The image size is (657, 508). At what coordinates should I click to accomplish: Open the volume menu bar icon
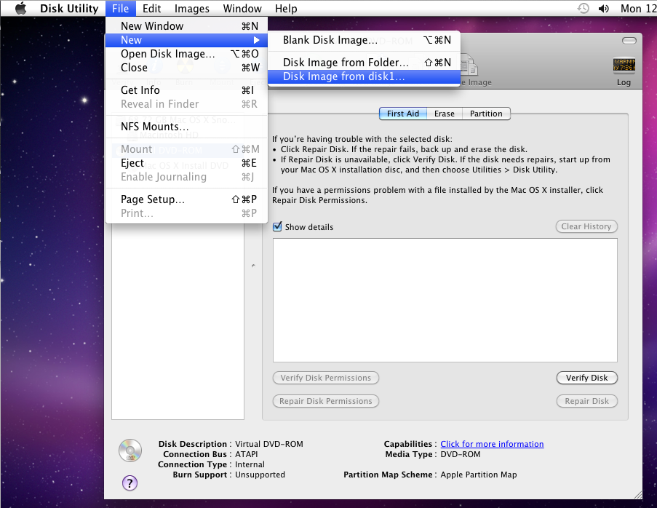tap(604, 9)
